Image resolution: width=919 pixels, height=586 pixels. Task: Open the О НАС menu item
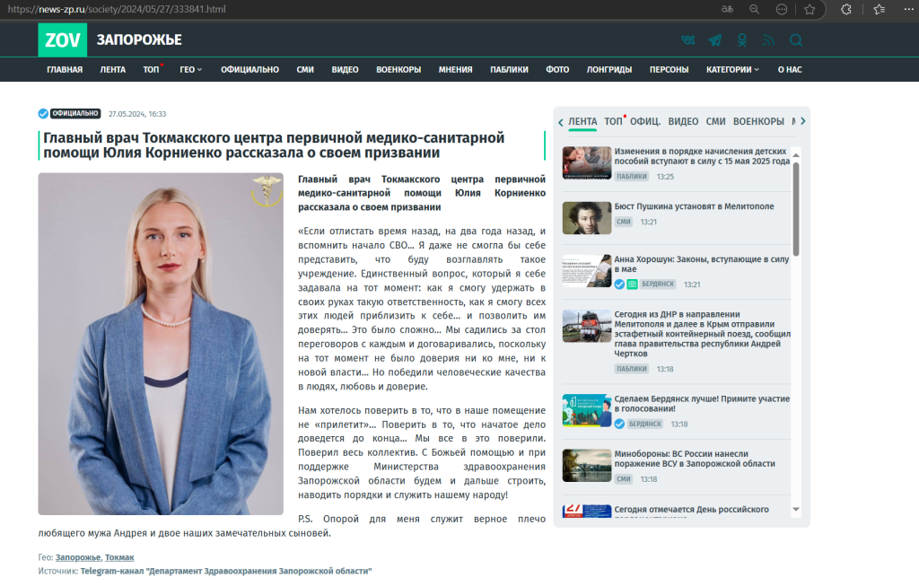(x=790, y=70)
